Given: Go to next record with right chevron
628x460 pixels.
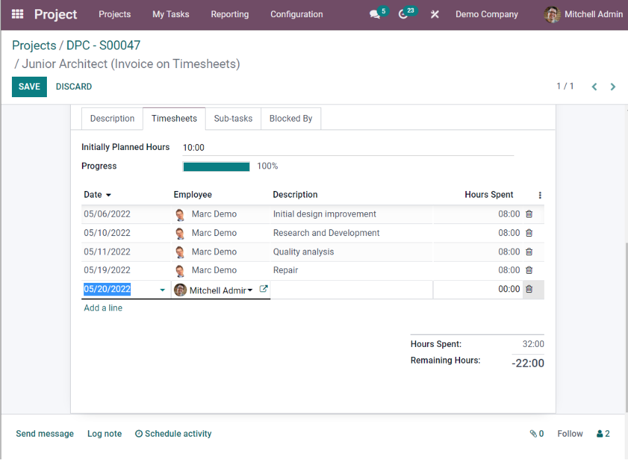Looking at the screenshot, I should [x=612, y=86].
